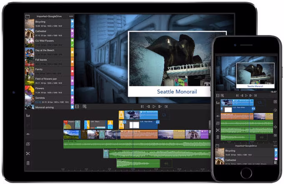The image size is (284, 184).
Task: Select the Gondola clip in the library
Action: tap(48, 100)
